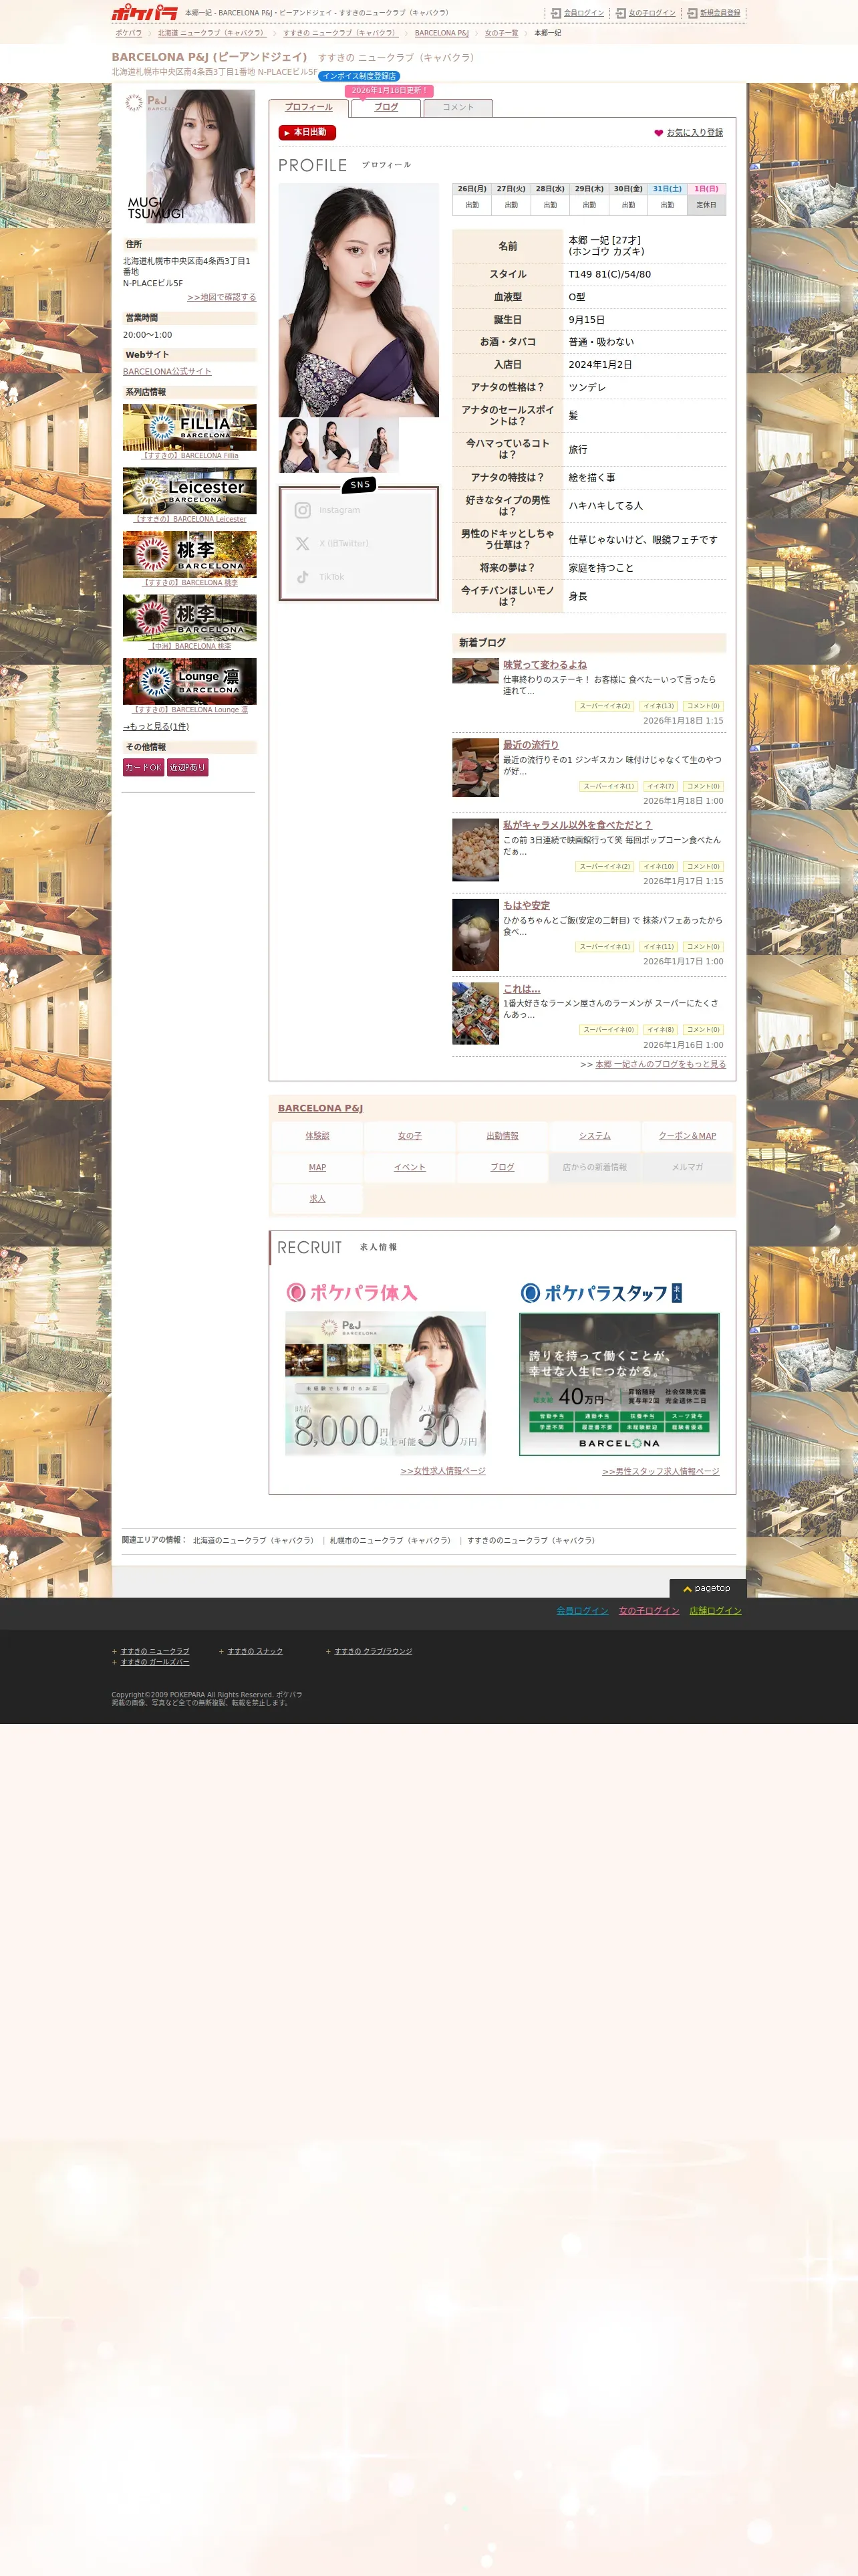Click the steak blog thumbnail image
The image size is (858, 2576).
[476, 671]
